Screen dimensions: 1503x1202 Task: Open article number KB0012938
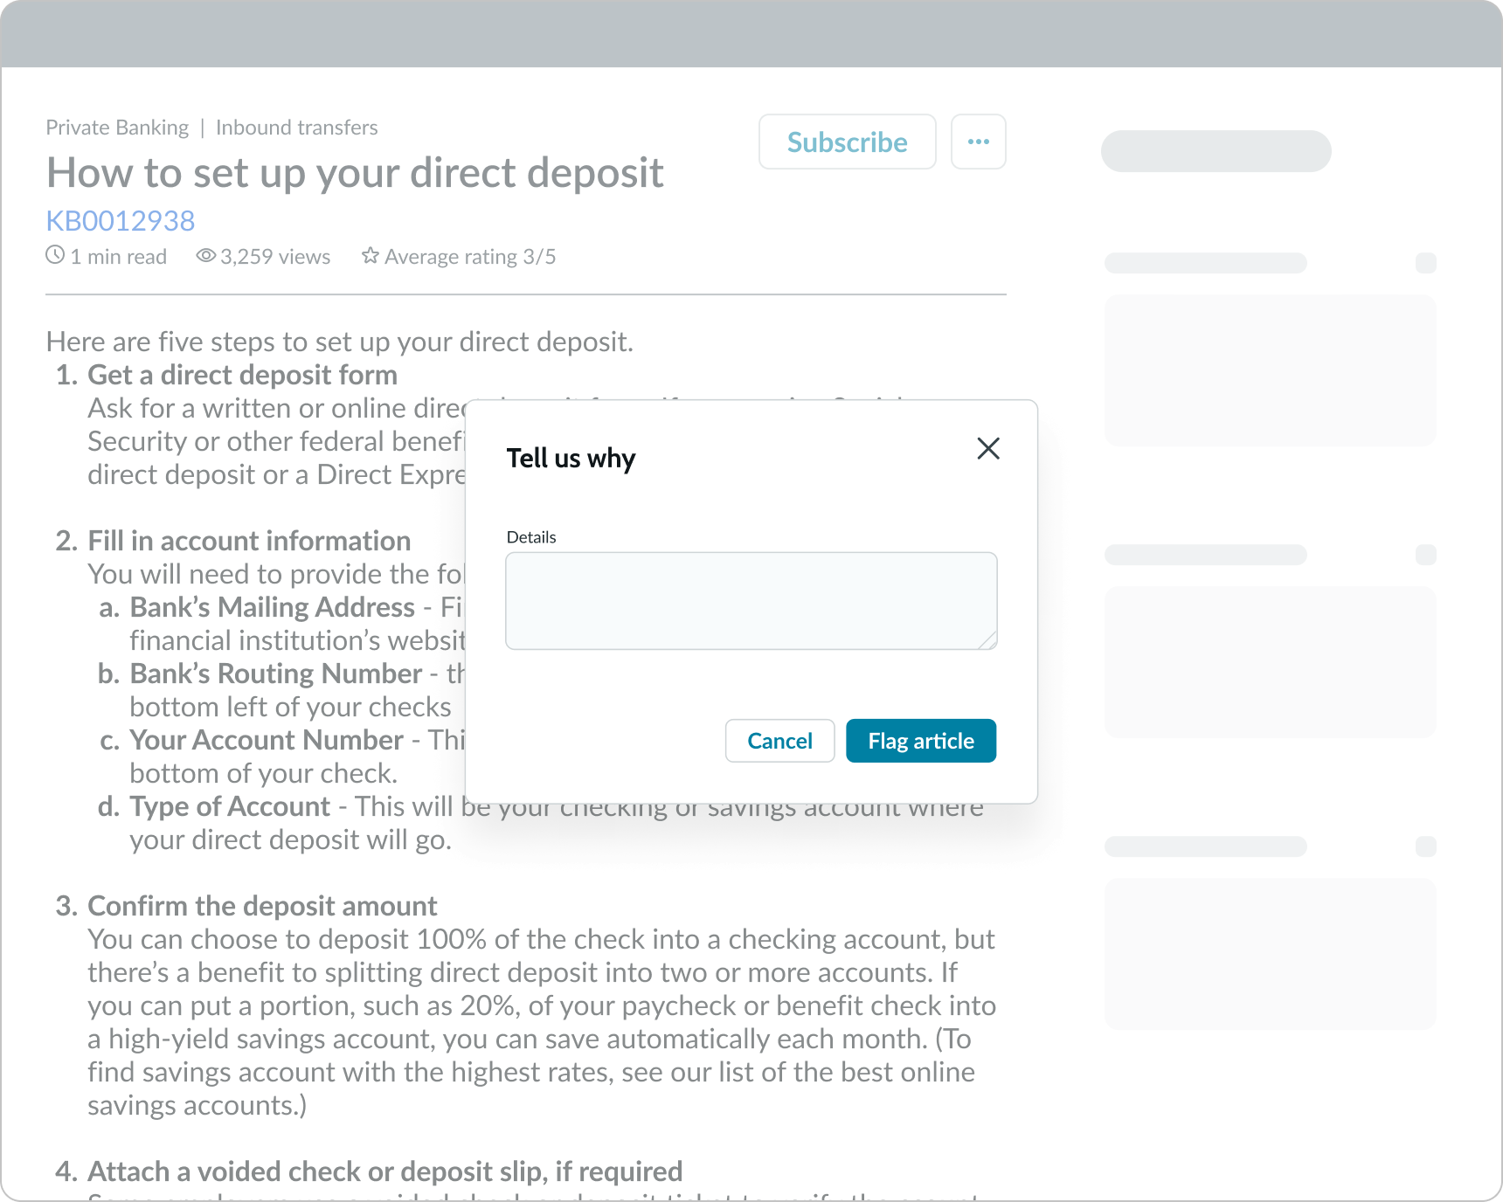(x=120, y=221)
